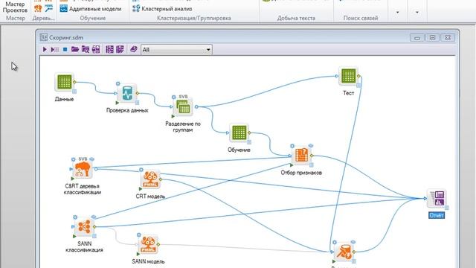Click the Скоринг.sdm window title
476x268 pixels.
coord(66,37)
